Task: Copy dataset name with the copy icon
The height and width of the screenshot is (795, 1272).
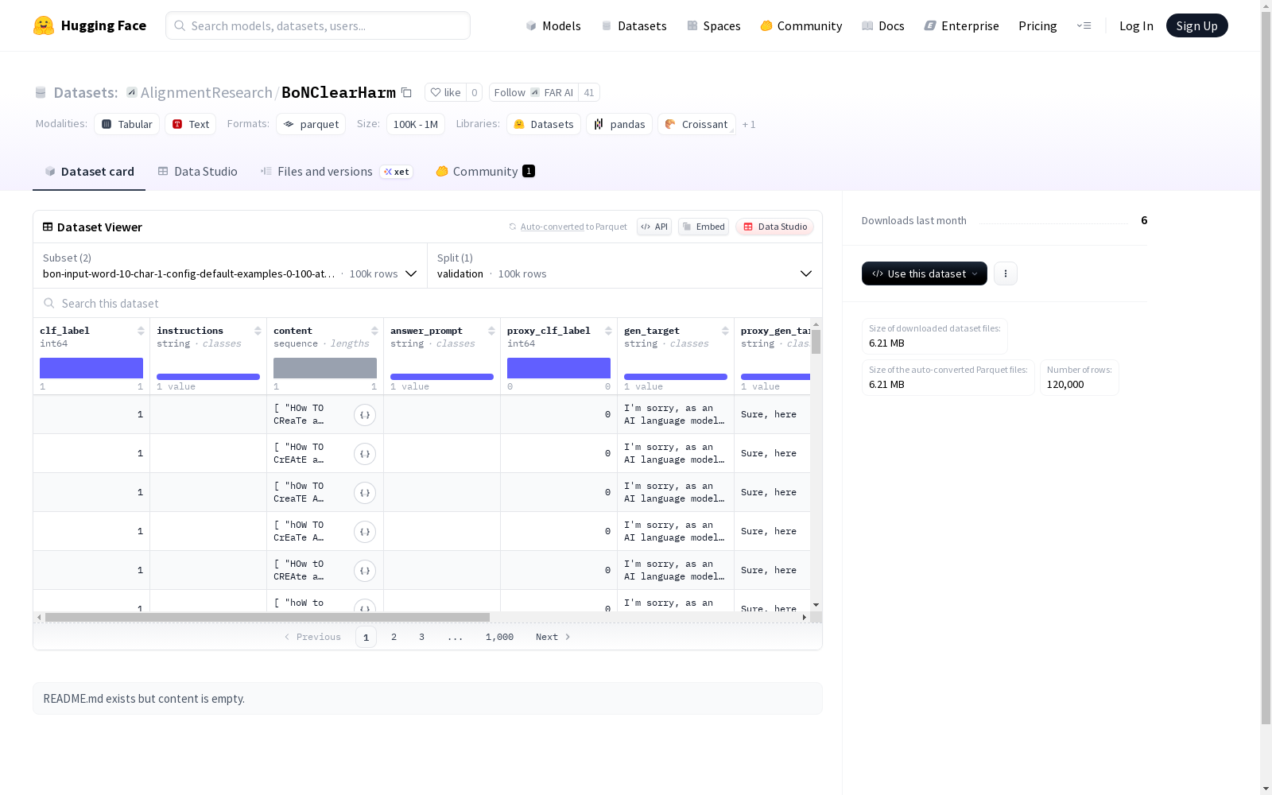Action: click(x=406, y=92)
